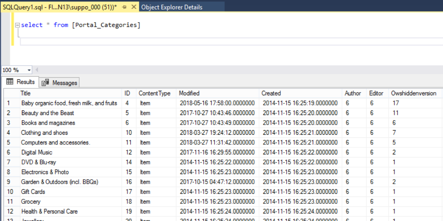The height and width of the screenshot is (221, 443).
Task: Click Author value in Grocery row
Action: tap(355, 202)
